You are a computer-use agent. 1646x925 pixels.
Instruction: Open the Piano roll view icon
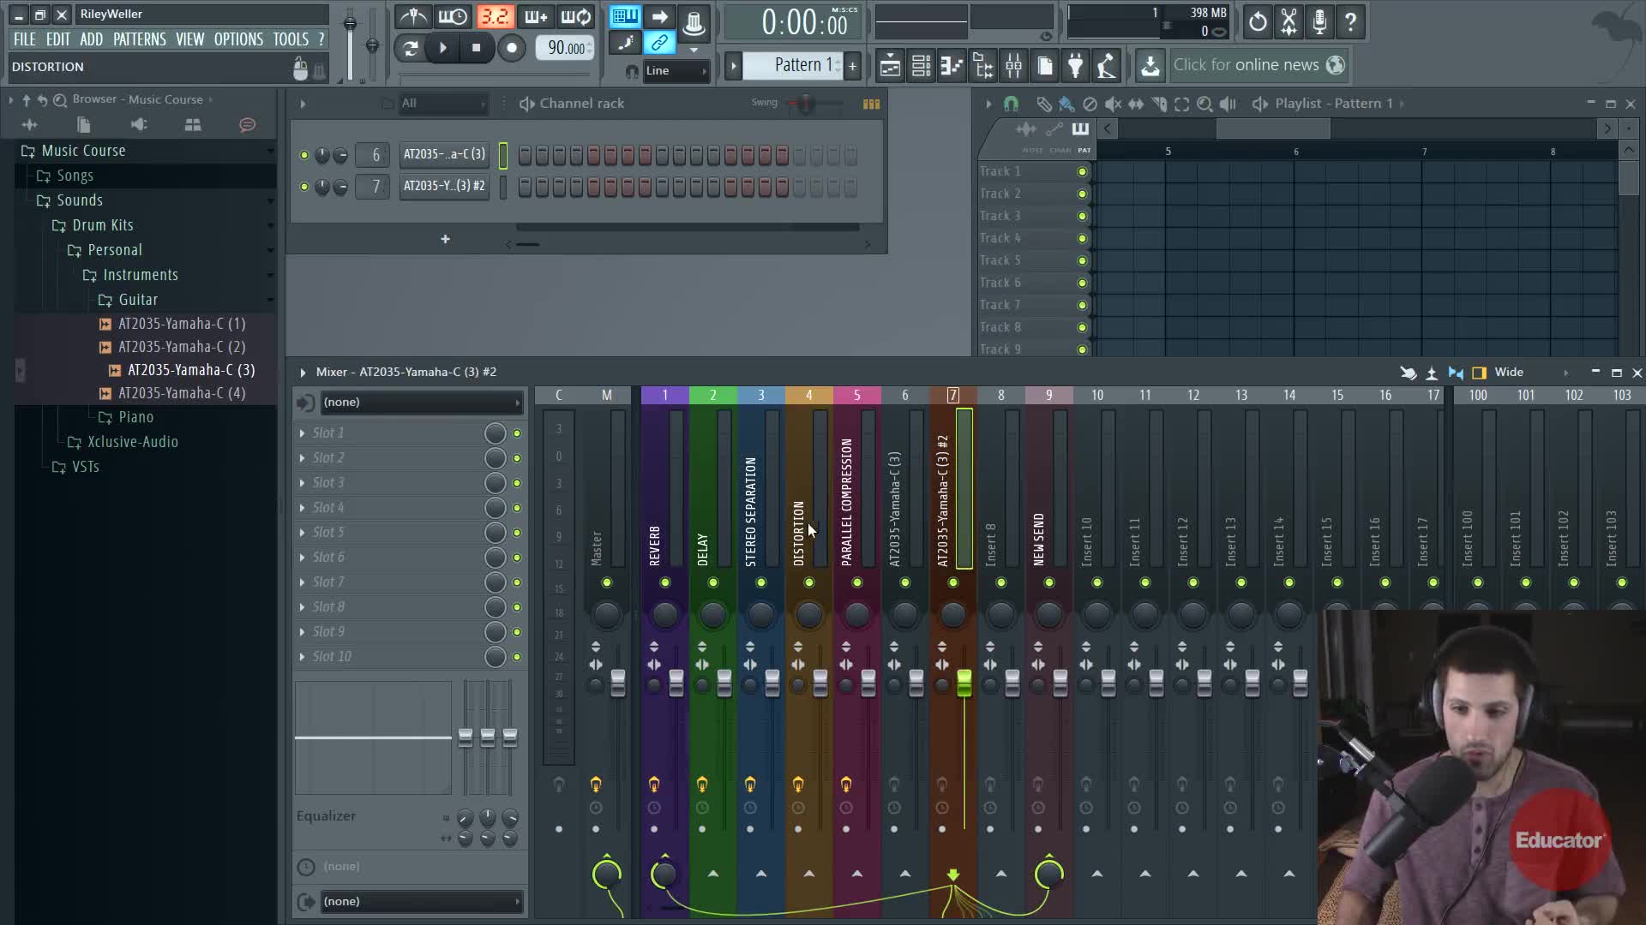point(952,65)
